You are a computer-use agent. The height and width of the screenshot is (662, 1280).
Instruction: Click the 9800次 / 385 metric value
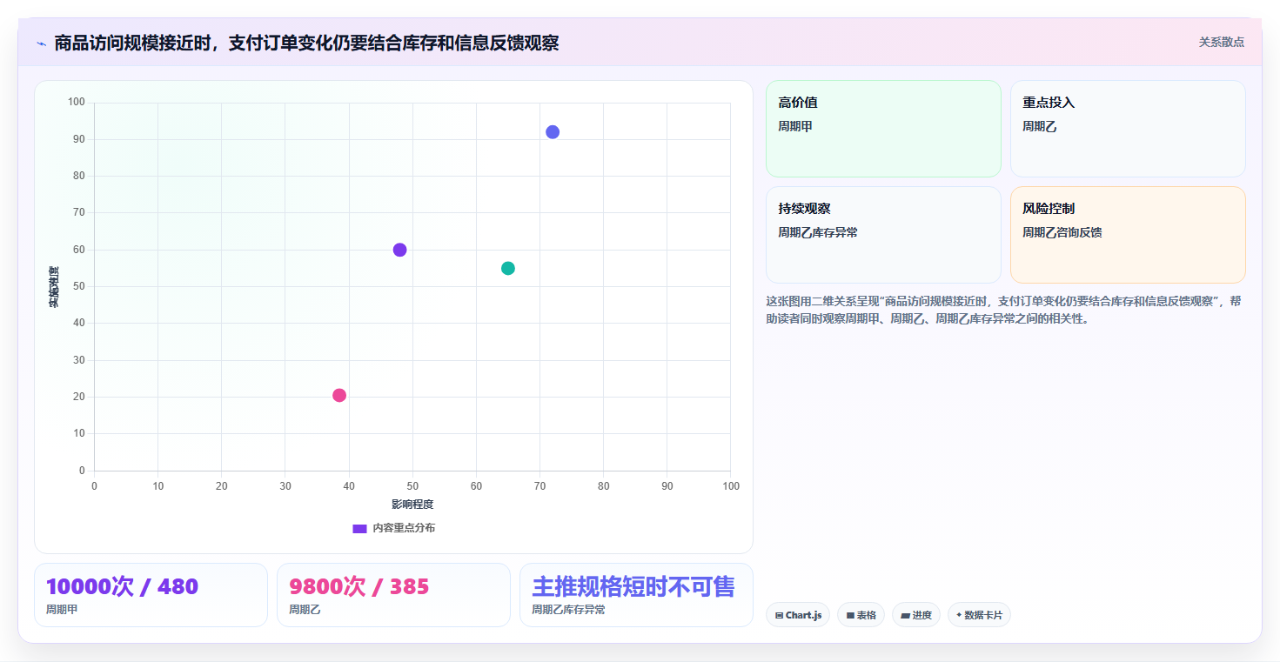tap(359, 586)
